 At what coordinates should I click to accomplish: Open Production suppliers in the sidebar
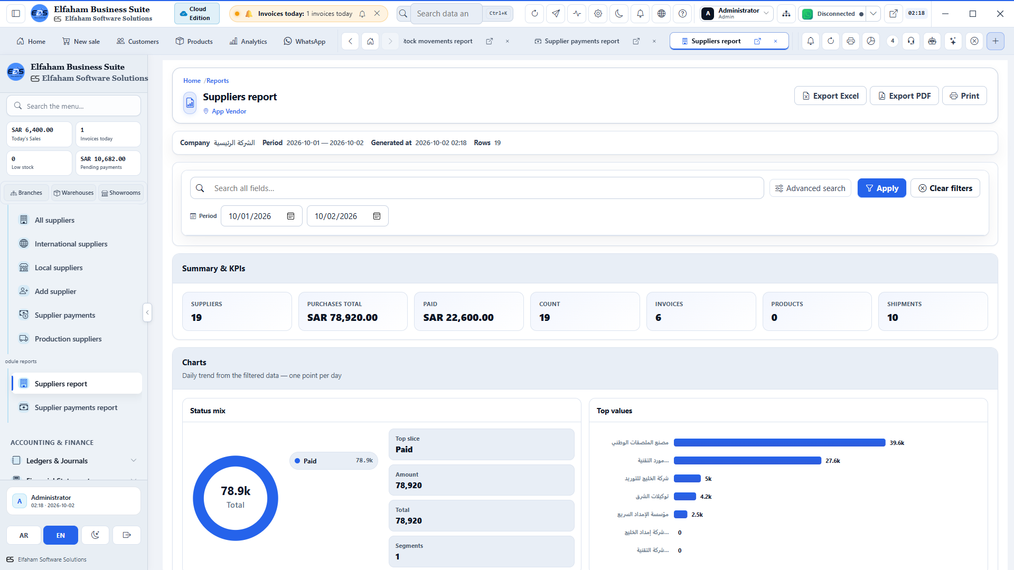tap(77, 339)
